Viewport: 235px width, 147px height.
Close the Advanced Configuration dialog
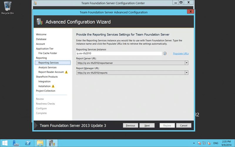[x=190, y=11]
